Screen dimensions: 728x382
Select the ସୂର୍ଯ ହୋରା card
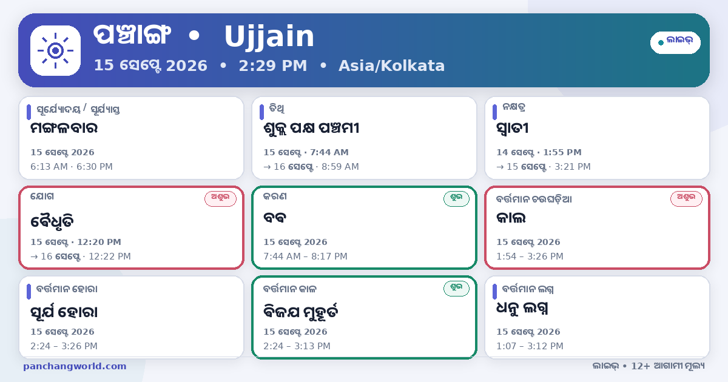131,317
